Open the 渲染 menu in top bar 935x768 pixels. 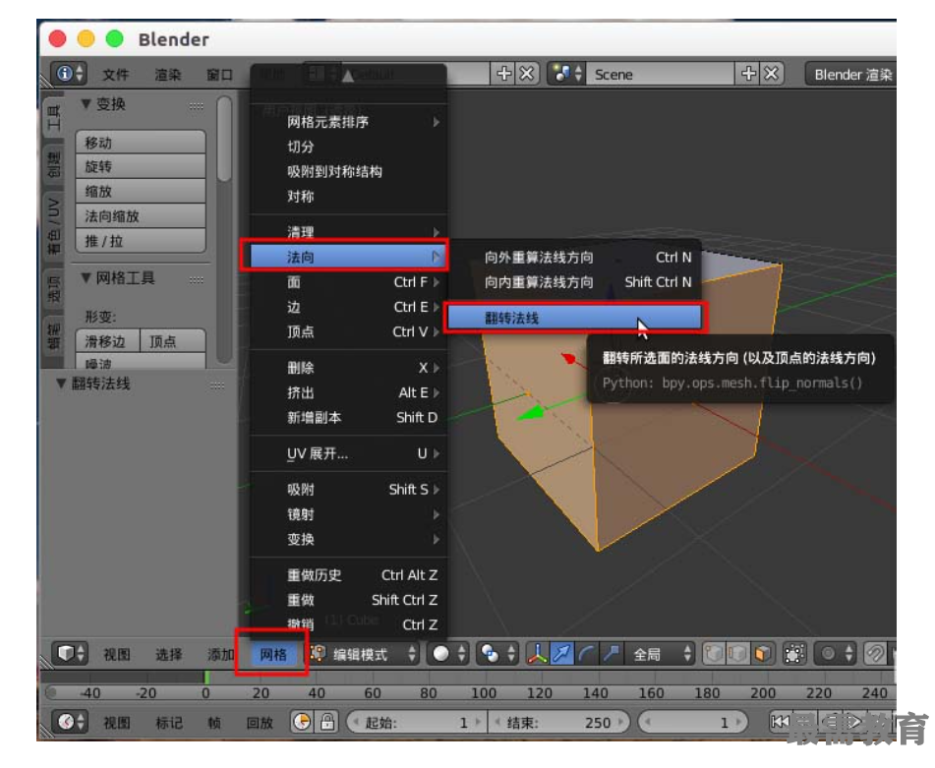tap(167, 74)
